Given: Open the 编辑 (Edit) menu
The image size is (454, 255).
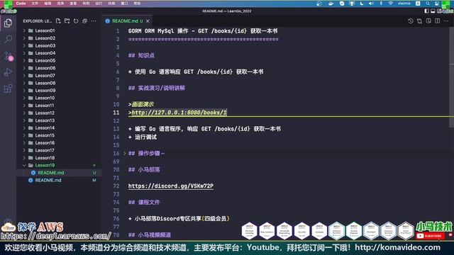Looking at the screenshot, I should [48, 4].
